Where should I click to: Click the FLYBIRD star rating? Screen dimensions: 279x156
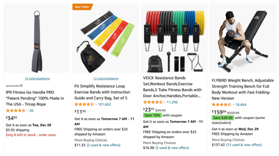pyautogui.click(x=222, y=105)
